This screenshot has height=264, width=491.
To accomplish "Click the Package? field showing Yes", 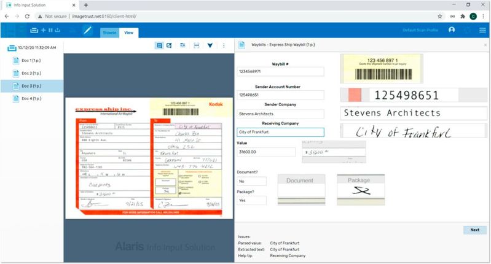I will (x=251, y=201).
